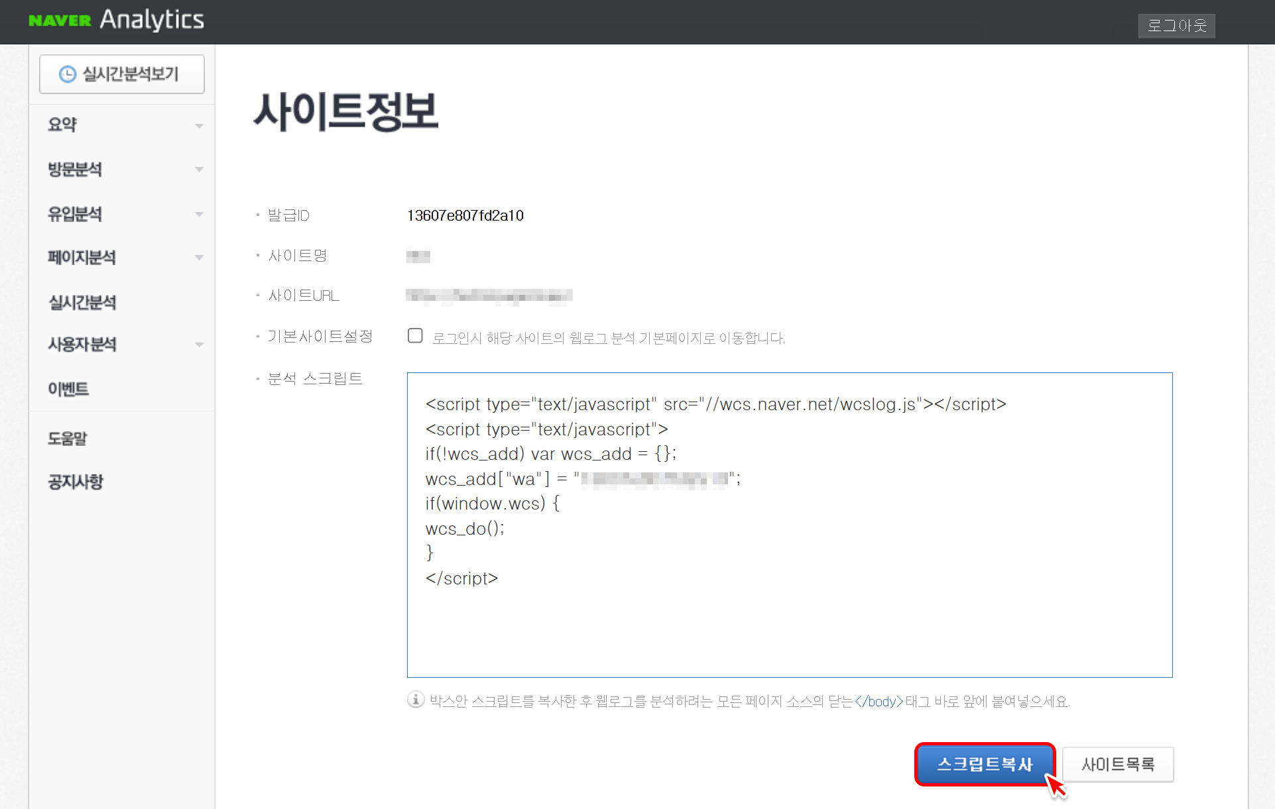
Task: Open the 이벤트 menu item
Action: 68,389
